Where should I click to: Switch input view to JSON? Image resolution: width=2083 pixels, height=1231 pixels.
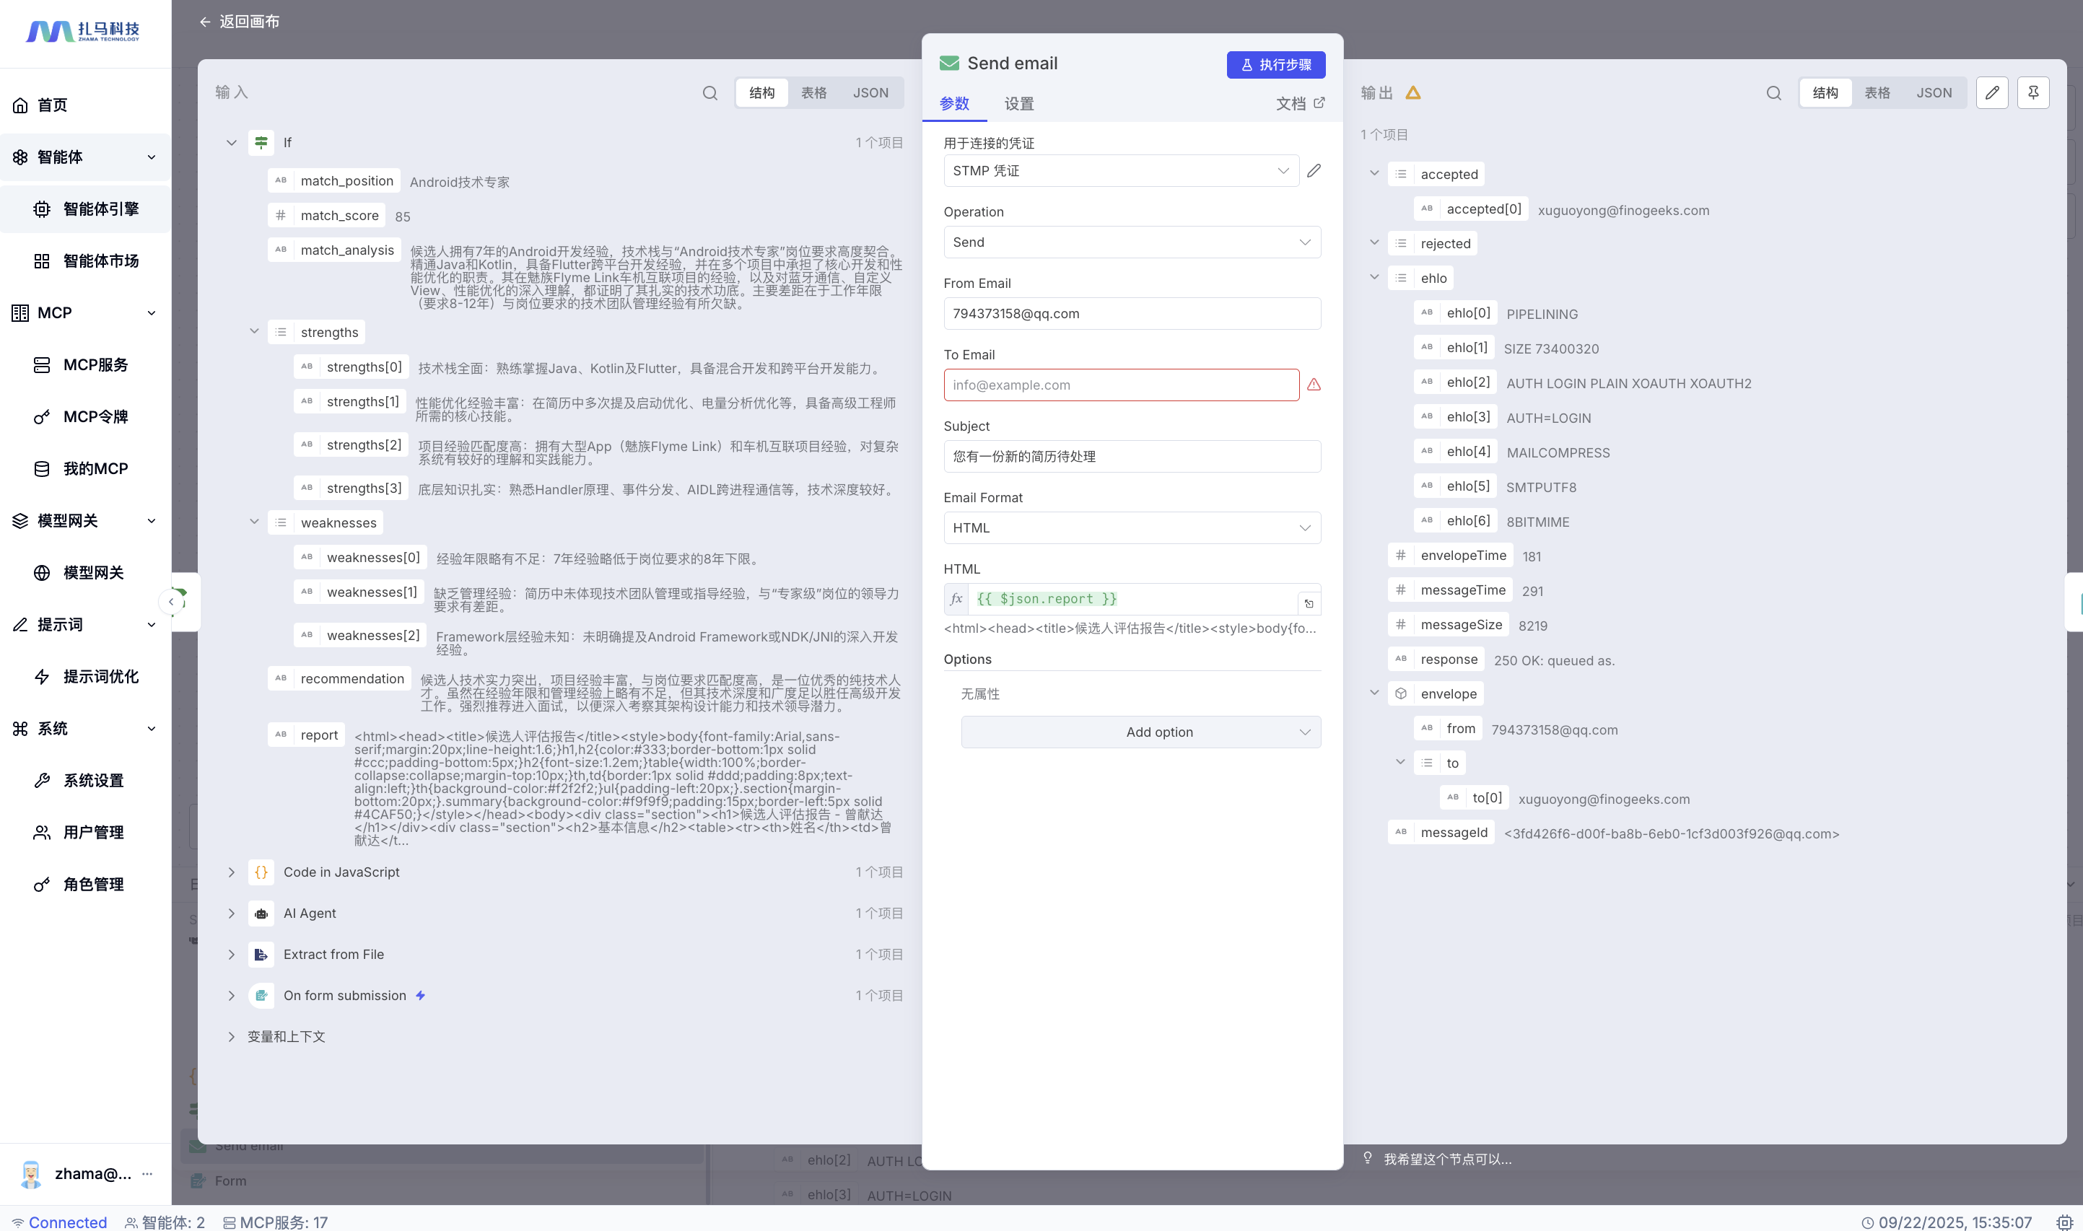pos(870,93)
